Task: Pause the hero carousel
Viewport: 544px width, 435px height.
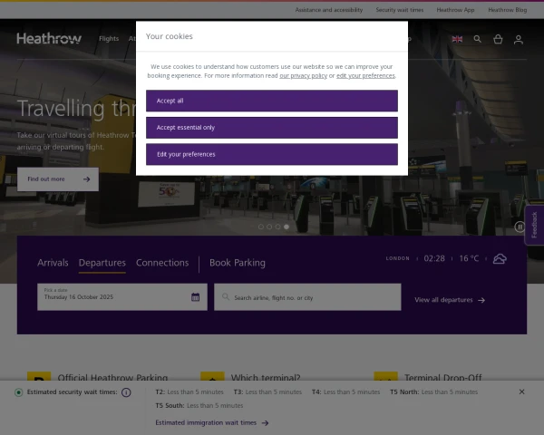Action: pyautogui.click(x=520, y=227)
